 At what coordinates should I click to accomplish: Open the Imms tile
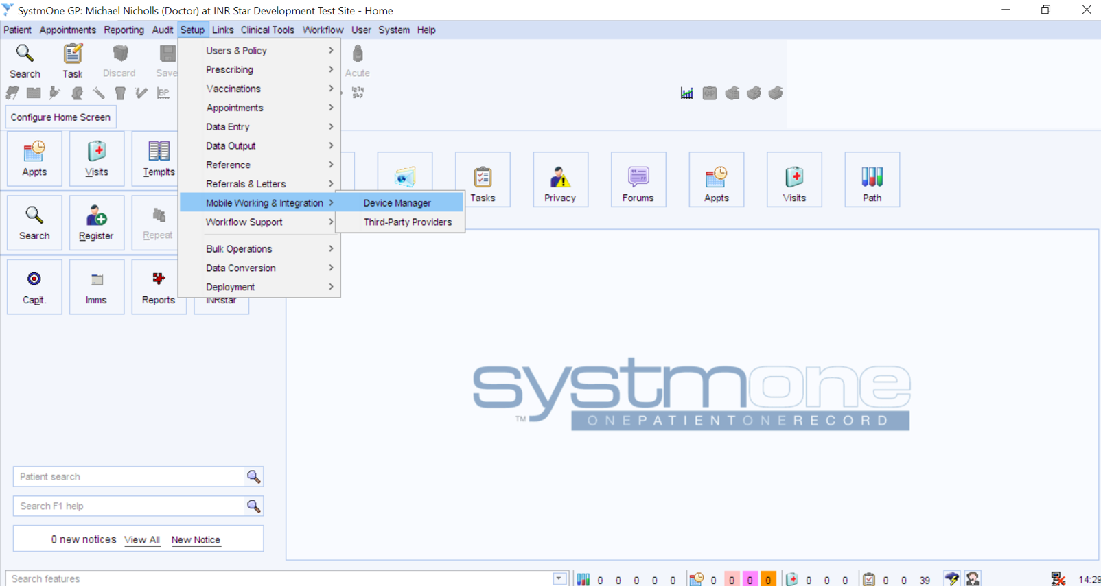click(x=97, y=287)
